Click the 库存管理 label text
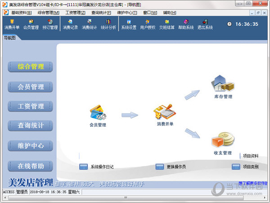Image resolution: width=270 pixels, height=203 pixels. click(223, 97)
